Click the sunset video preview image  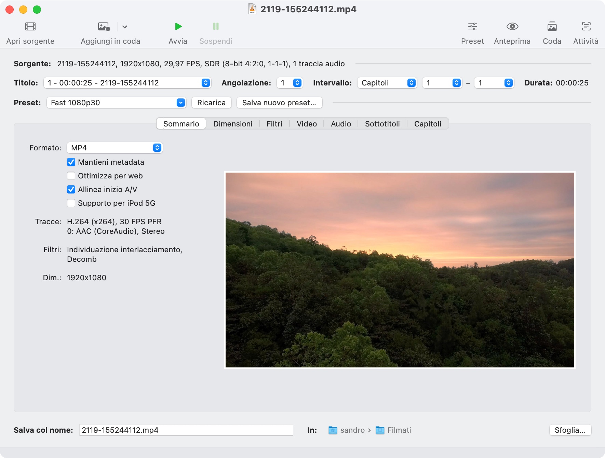pos(400,270)
